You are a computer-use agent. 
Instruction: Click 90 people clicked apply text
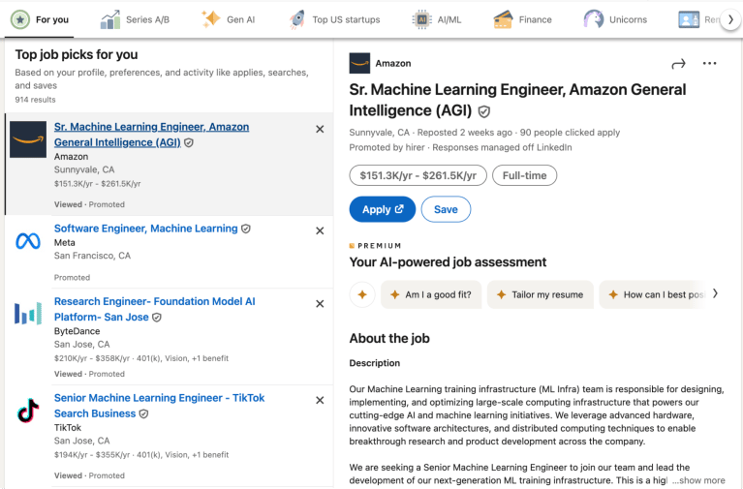click(570, 133)
